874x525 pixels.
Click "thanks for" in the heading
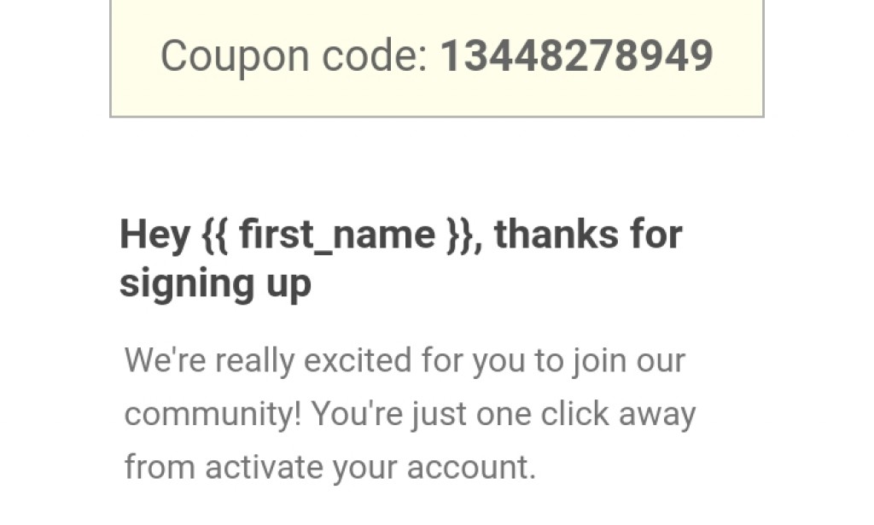point(588,234)
